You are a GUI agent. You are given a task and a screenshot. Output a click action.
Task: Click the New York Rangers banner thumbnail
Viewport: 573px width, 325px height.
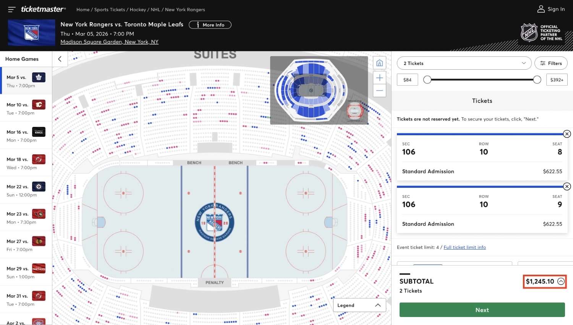[31, 33]
